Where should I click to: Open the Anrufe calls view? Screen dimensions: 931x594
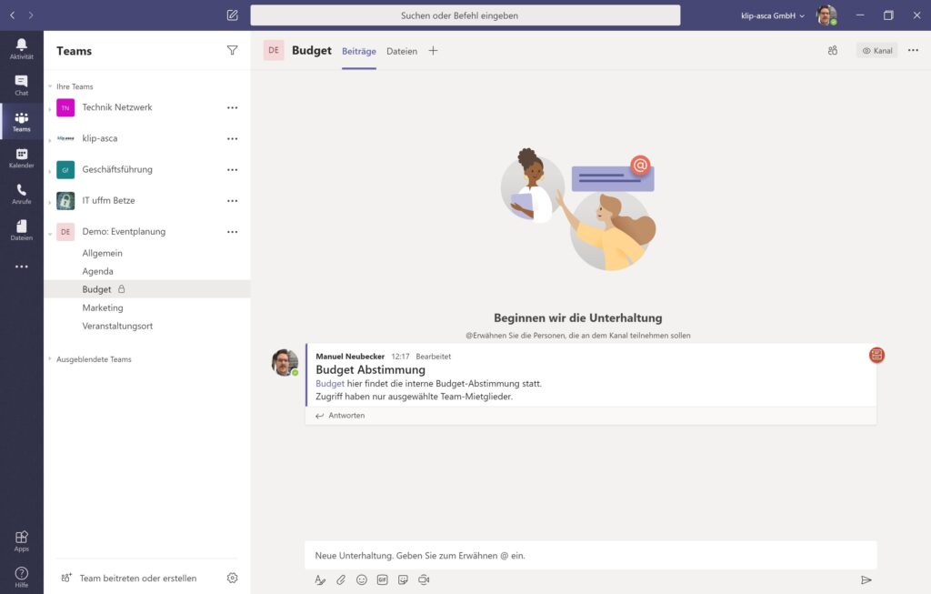click(22, 194)
